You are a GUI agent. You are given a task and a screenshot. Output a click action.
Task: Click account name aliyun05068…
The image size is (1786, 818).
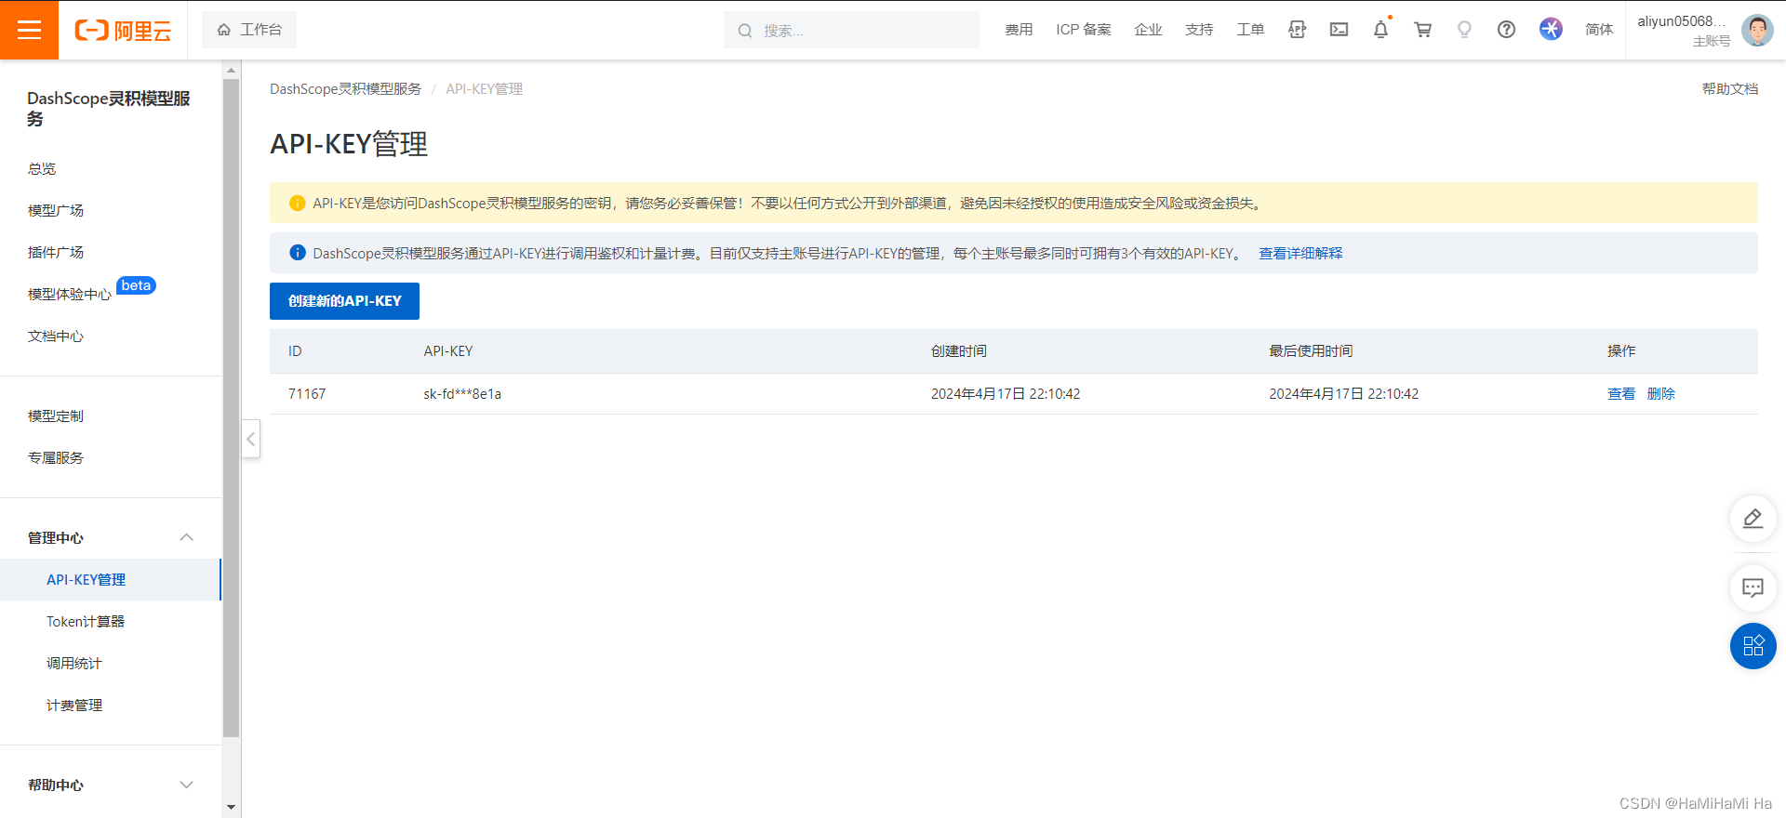1682,21
